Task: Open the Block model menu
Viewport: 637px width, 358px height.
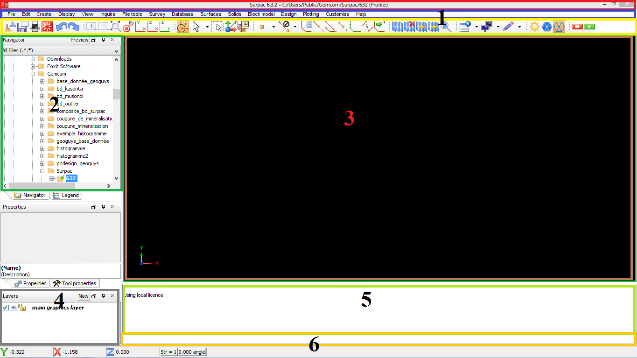Action: (x=261, y=14)
